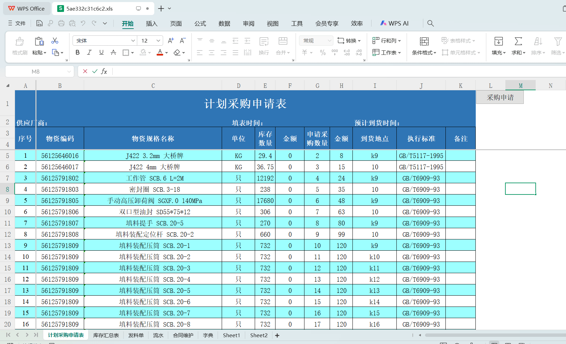Apply bold formatting with the B icon
Screen dimensions: 566x344
[77, 52]
